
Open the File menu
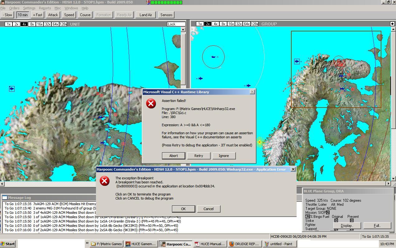click(x=3, y=8)
